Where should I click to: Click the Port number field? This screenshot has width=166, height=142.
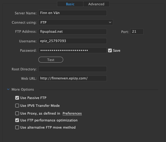pos(137,31)
